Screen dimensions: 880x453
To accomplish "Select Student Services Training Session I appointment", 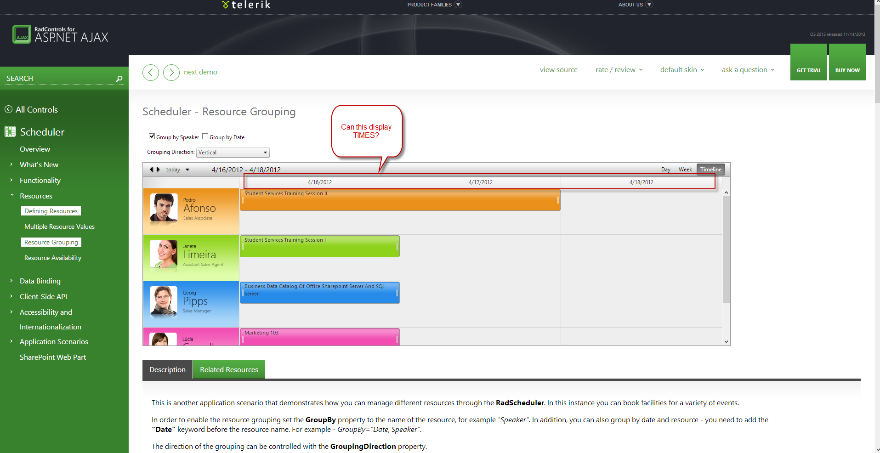I will coord(320,246).
